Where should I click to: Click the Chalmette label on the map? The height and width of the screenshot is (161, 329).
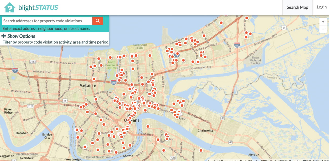point(205,131)
